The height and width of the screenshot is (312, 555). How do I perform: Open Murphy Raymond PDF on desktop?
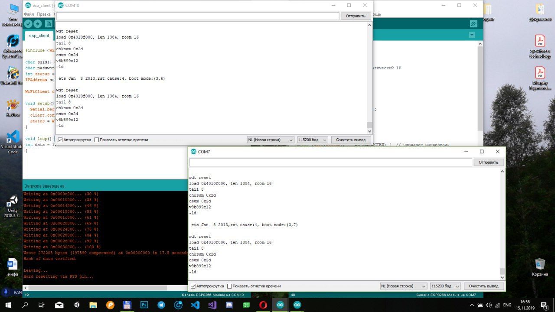[540, 78]
